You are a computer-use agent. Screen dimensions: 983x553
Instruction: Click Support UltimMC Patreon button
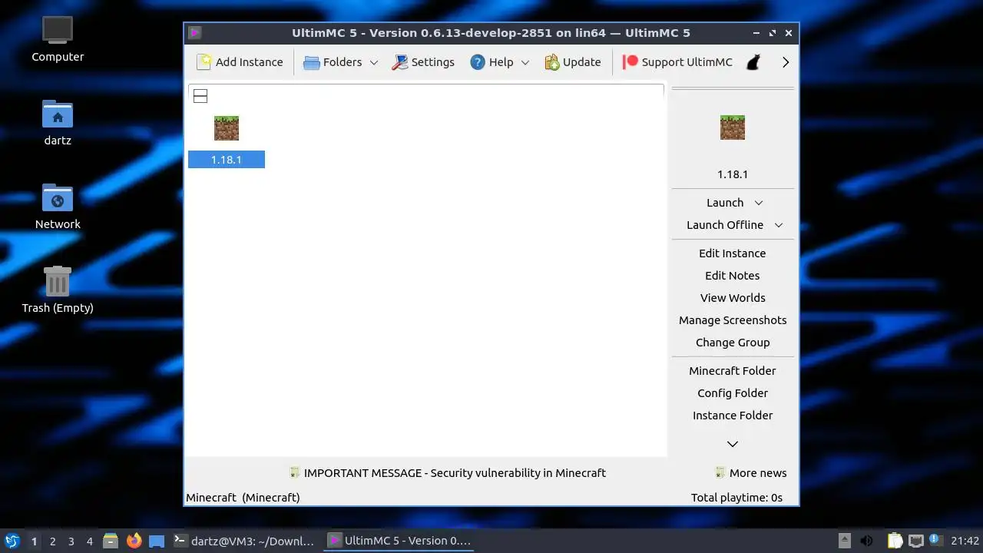pos(677,62)
